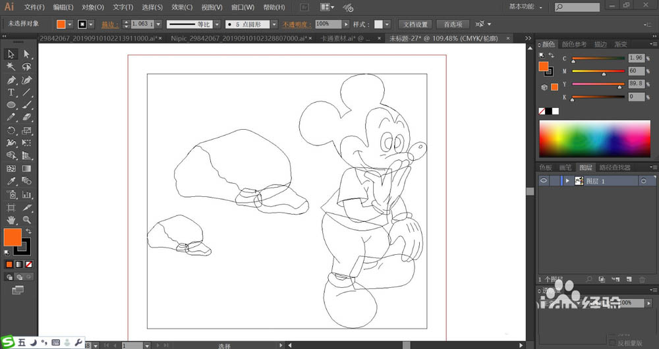Open the 5 点圆形 brush definition dropdown
The width and height of the screenshot is (659, 349).
click(274, 24)
